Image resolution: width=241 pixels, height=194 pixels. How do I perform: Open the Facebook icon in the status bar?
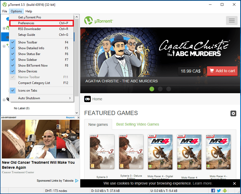pos(213,191)
